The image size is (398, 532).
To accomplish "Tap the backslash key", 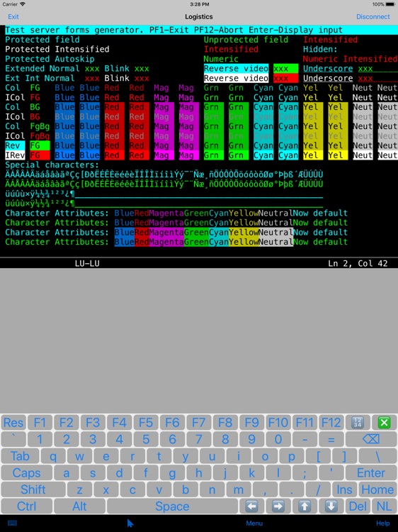I will (377, 456).
